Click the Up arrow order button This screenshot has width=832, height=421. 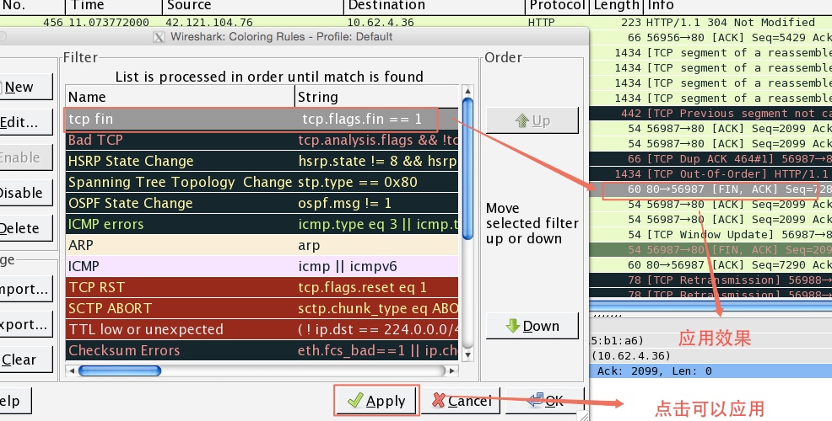coord(532,120)
